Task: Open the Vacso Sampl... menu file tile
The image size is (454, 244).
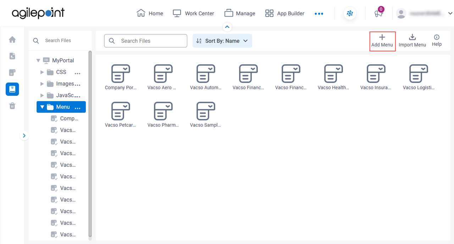Action: click(x=206, y=115)
